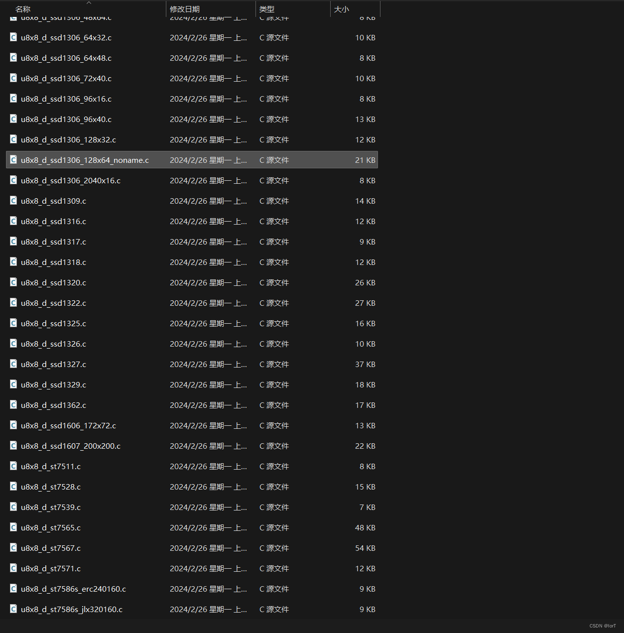Select the icon of u8x8_d_ssd1318.c
This screenshot has height=633, width=624.
[13, 262]
